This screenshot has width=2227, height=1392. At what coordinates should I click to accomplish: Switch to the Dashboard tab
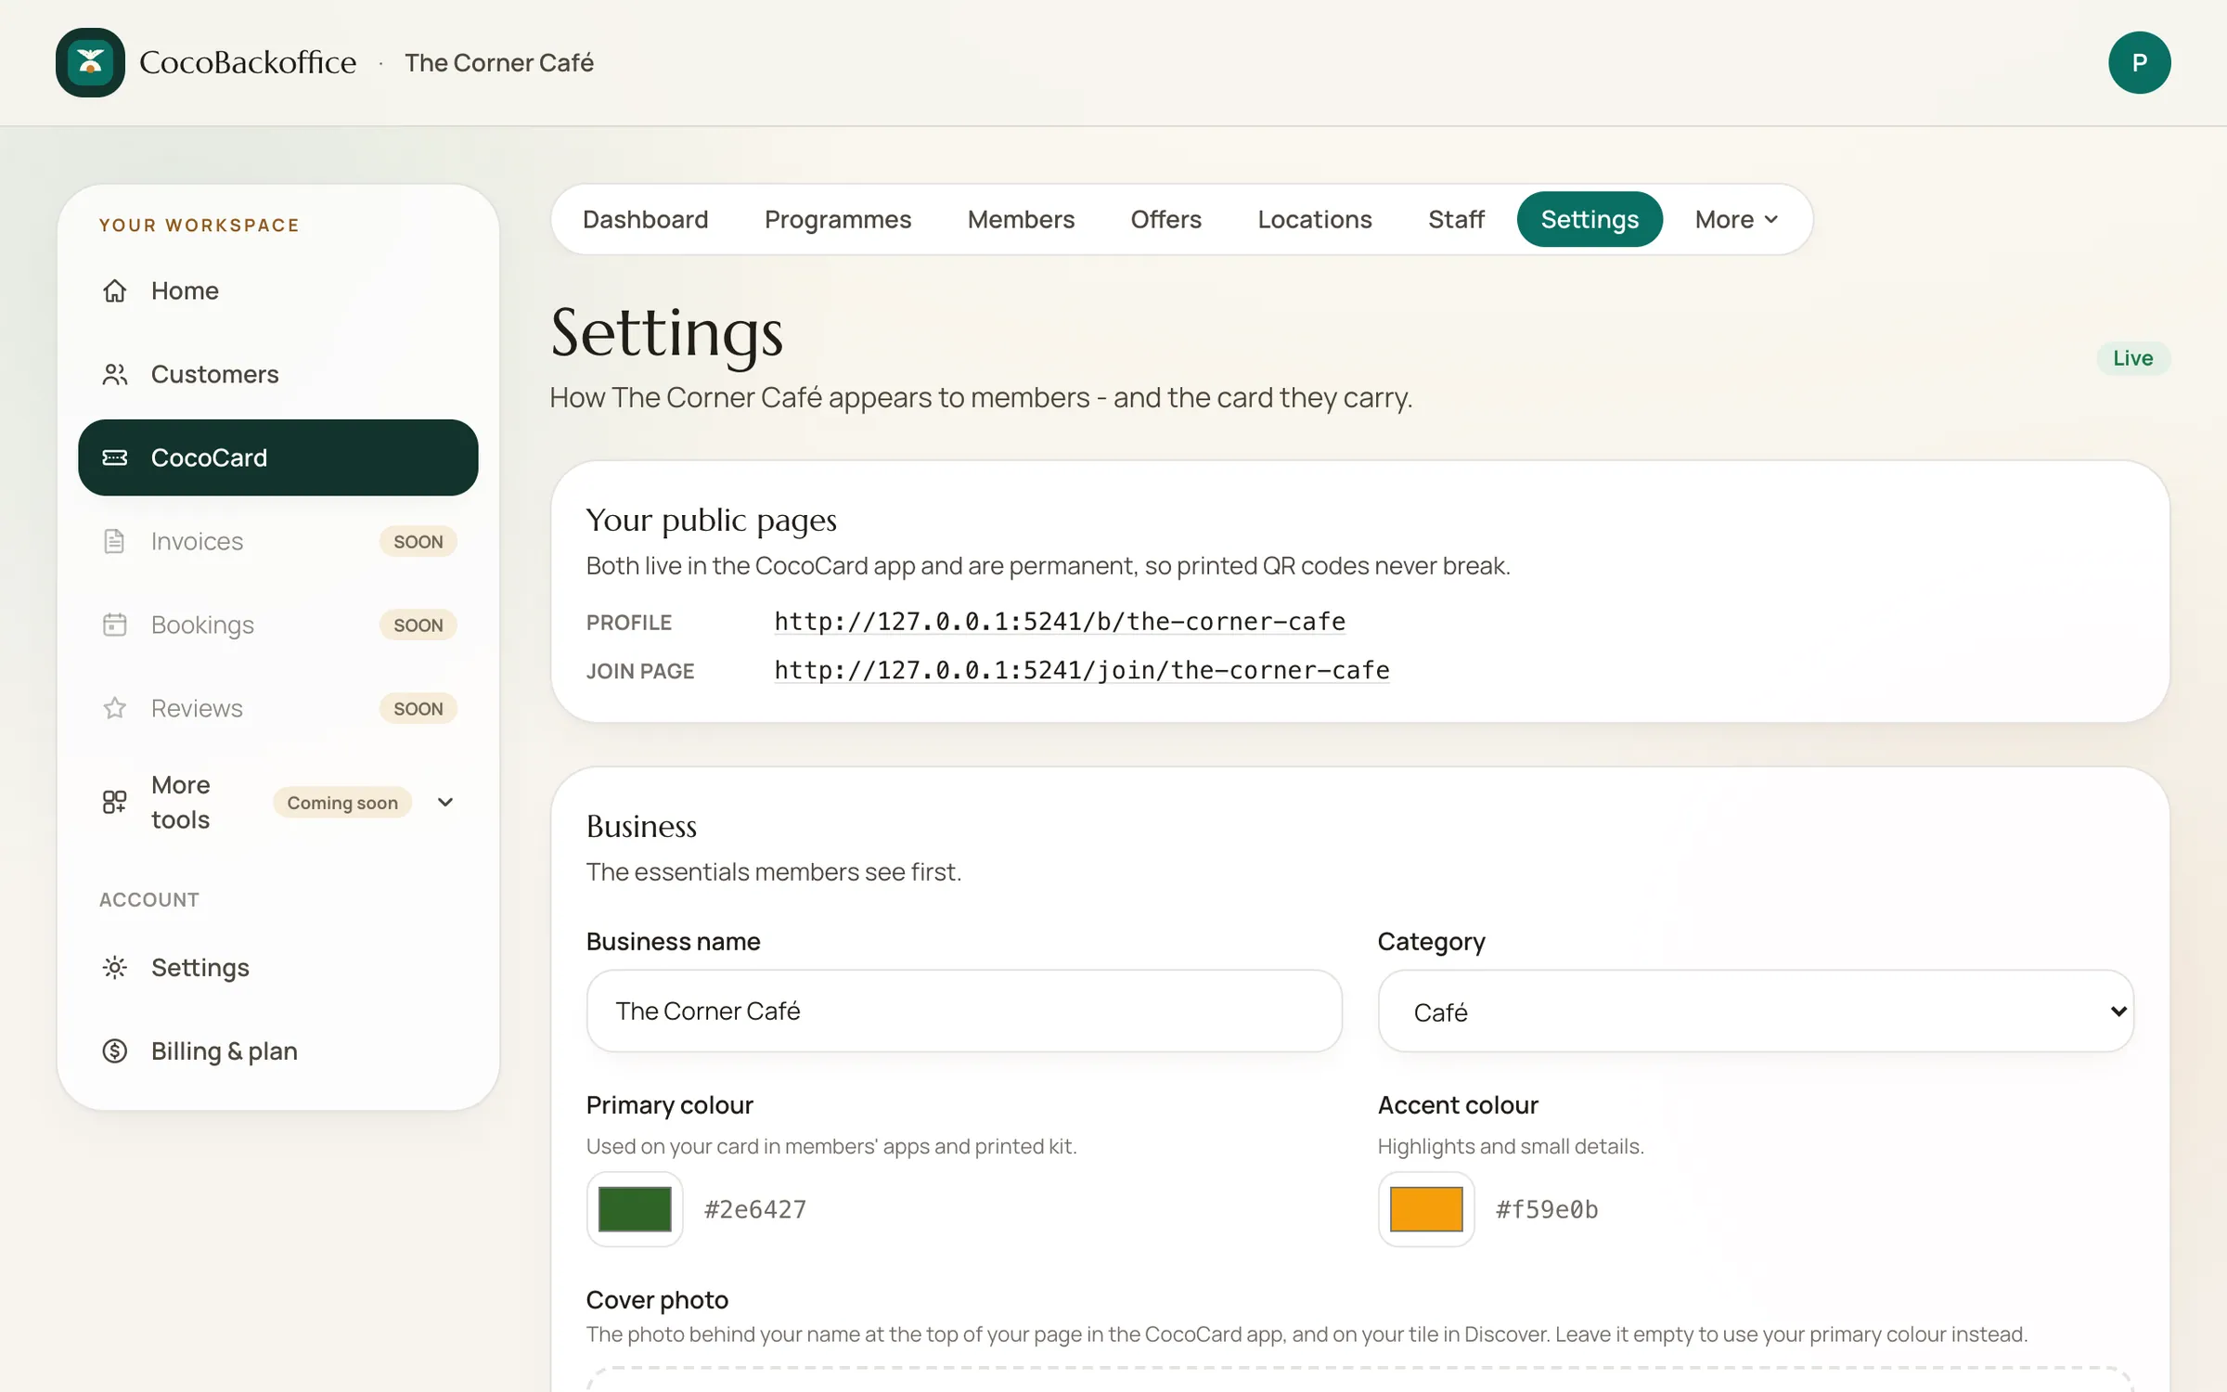click(x=645, y=219)
